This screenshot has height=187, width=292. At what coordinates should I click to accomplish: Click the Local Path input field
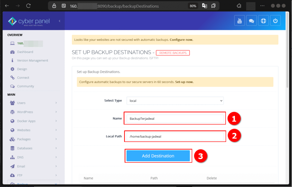click(175, 136)
